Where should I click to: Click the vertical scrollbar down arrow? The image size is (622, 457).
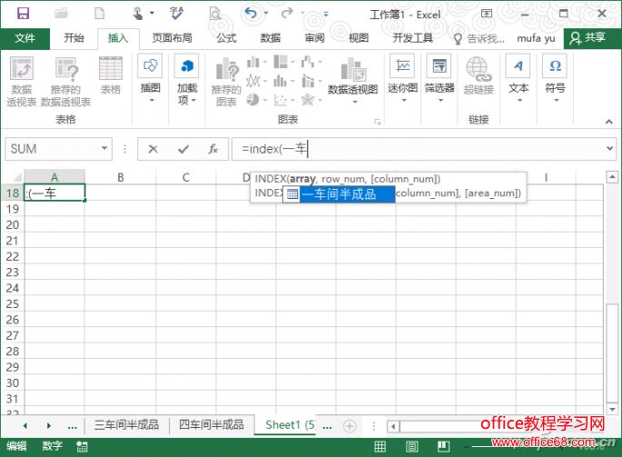pos(613,410)
